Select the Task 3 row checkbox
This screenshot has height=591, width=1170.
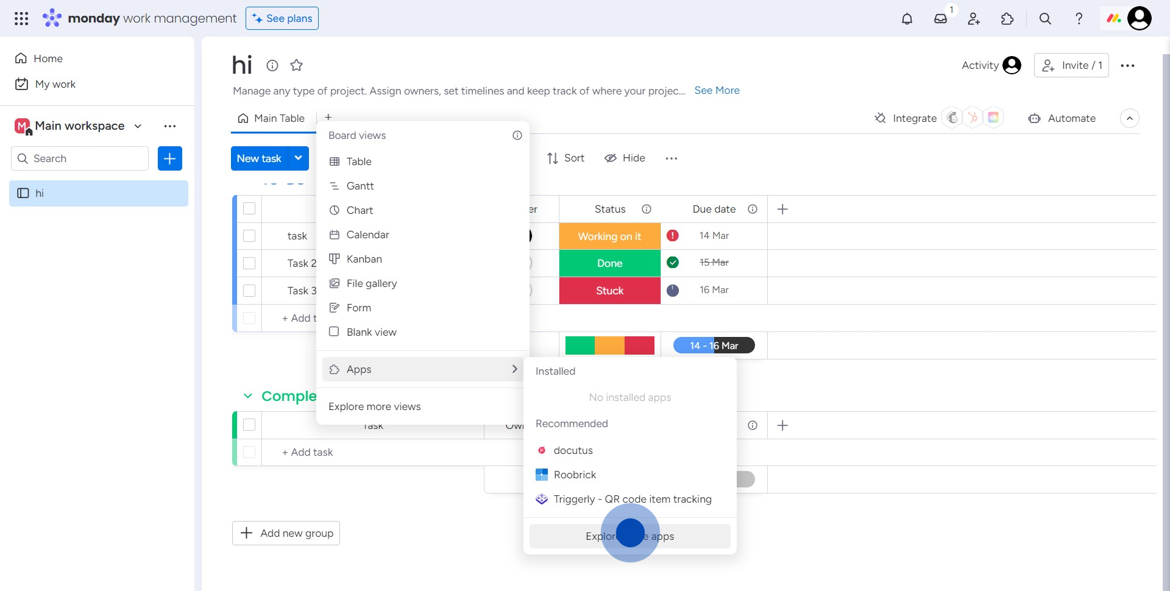pyautogui.click(x=249, y=291)
